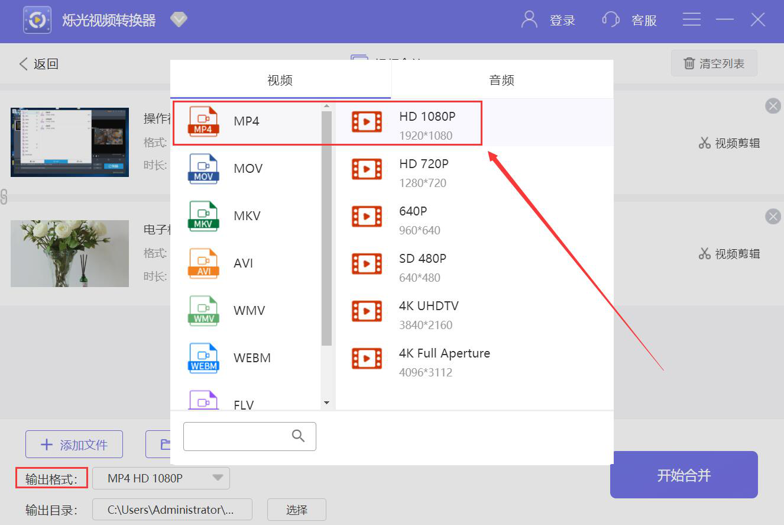
Task: Choose the 4K Full Aperture preset
Action: [474, 359]
